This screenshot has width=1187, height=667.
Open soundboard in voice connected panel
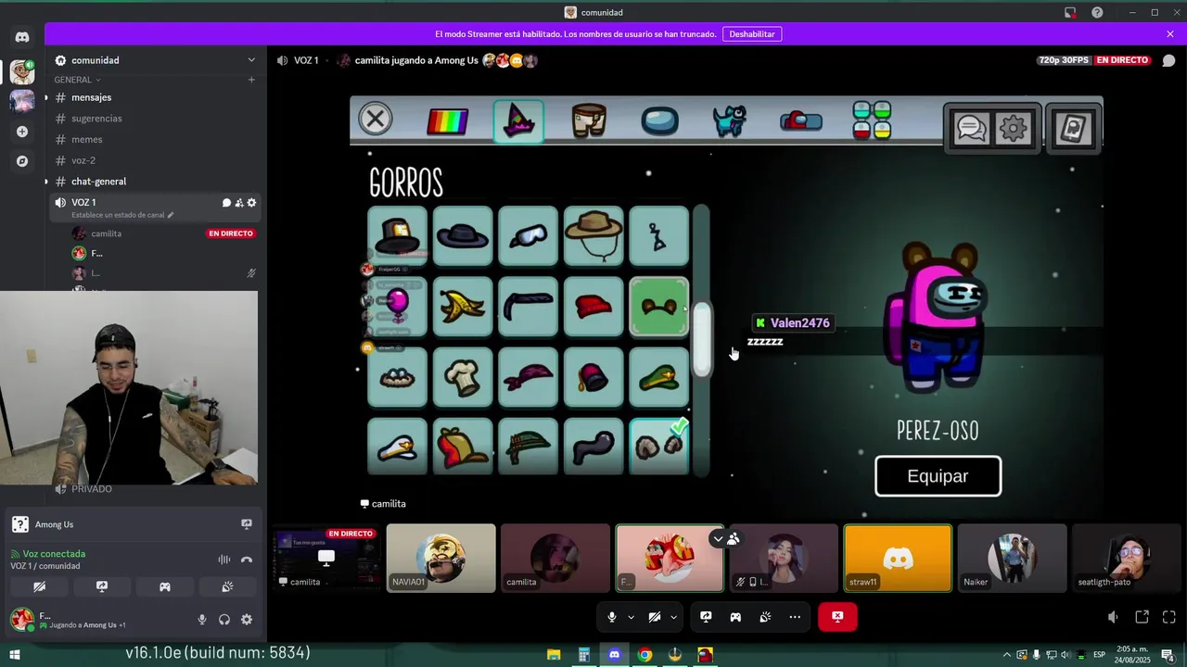coord(227,586)
